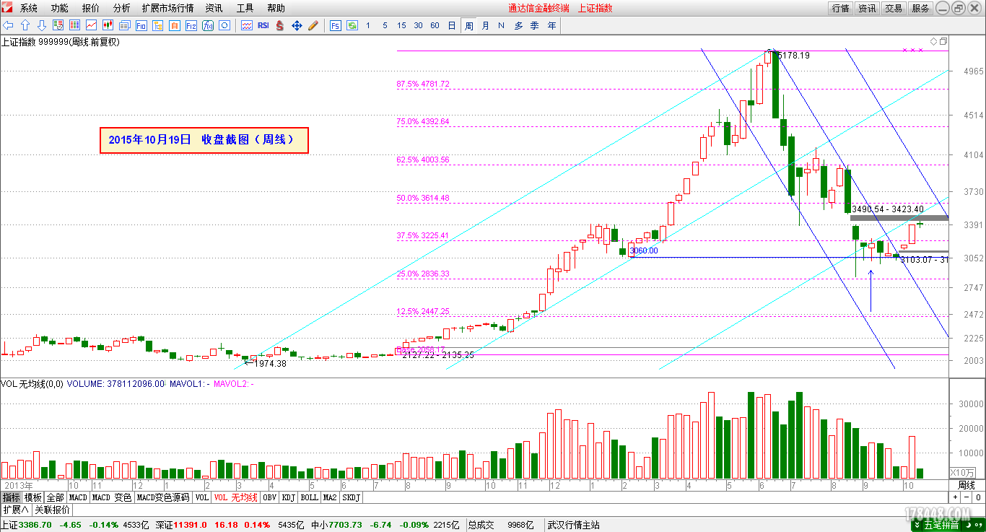Click the up arrow toolbar icon

25,25
